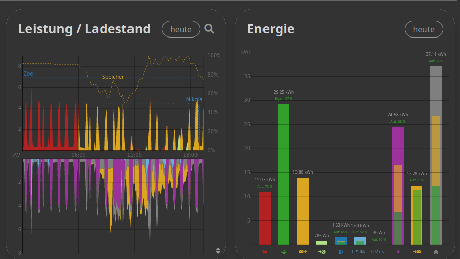Click the yellow battery charging arrow icon

(417, 252)
